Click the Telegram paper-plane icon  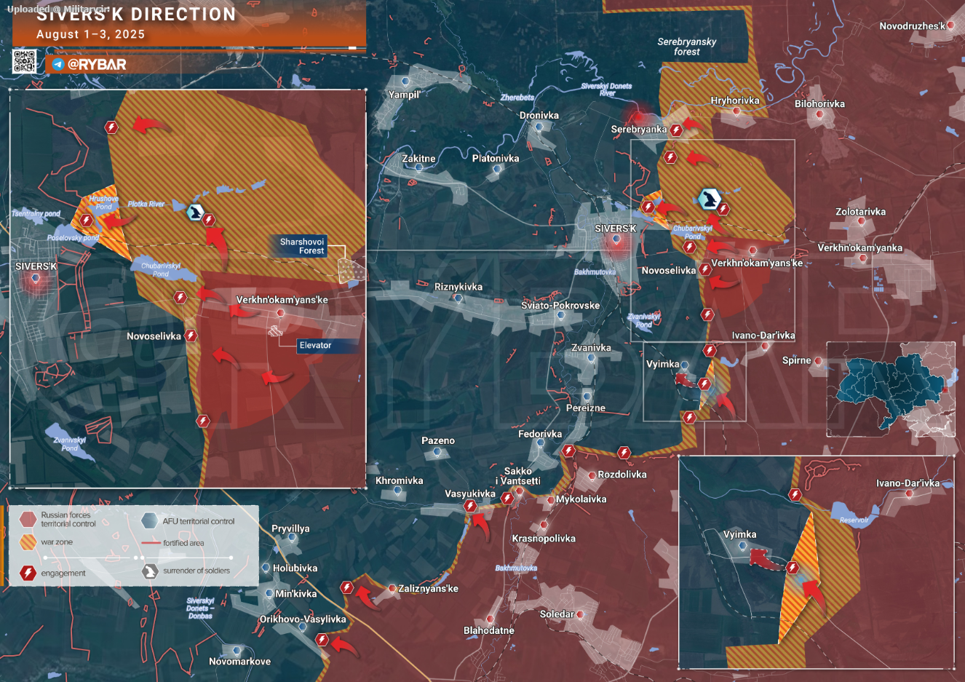coord(58,65)
